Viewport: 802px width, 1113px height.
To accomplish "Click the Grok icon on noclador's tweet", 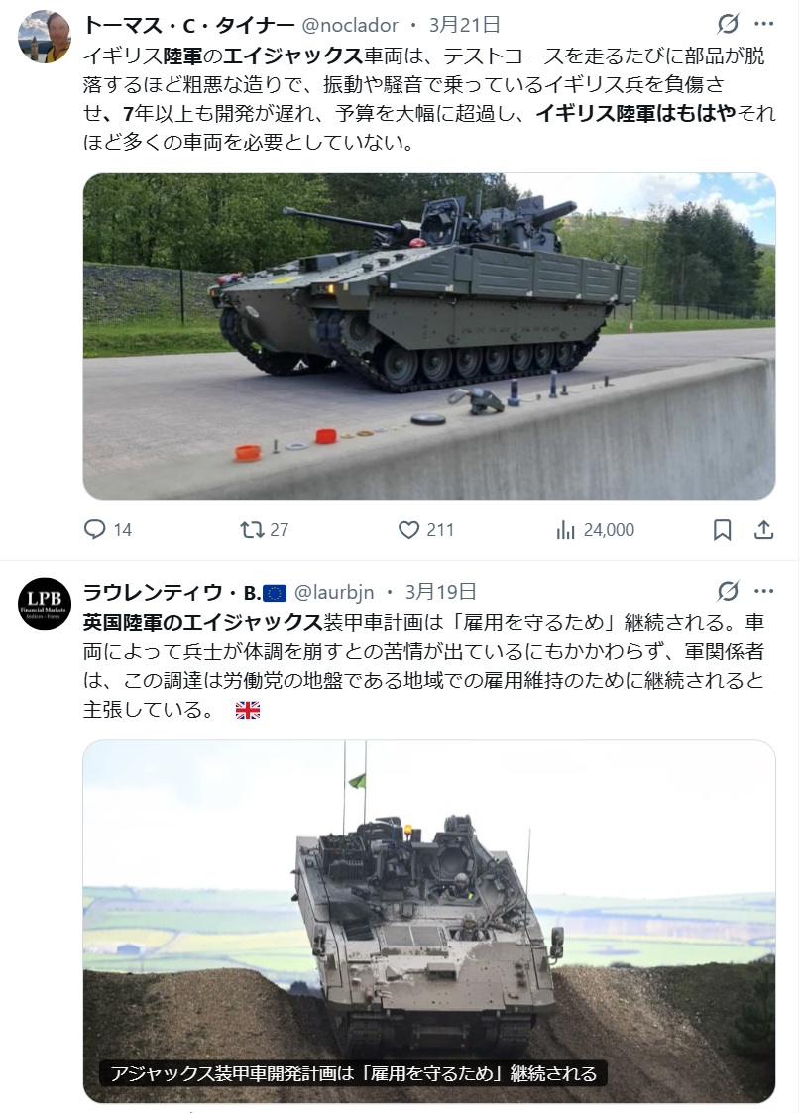I will point(728,24).
